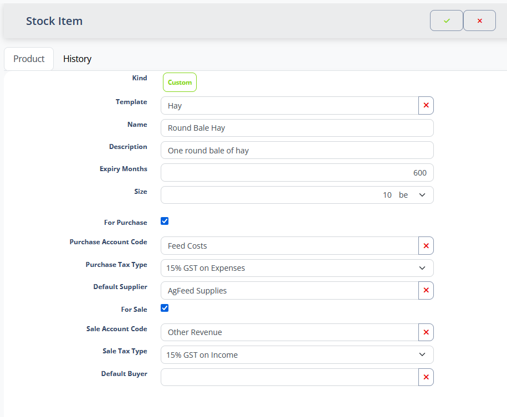The image size is (507, 417).
Task: Focus the Expiry Months input
Action: (297, 172)
